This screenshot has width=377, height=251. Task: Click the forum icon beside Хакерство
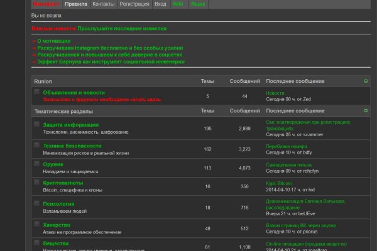click(36, 223)
